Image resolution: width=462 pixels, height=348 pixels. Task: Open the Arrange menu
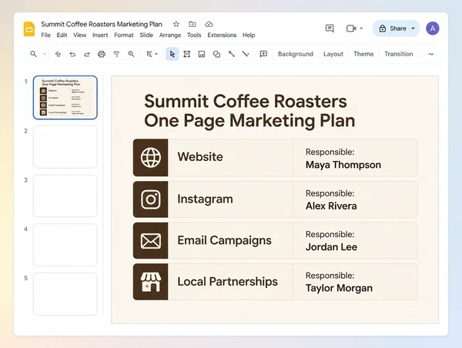pos(170,35)
